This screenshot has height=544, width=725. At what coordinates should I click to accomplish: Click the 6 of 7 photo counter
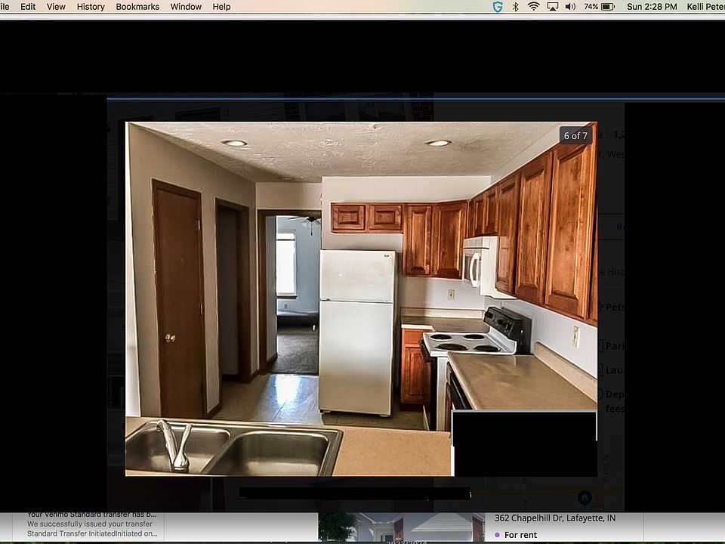pyautogui.click(x=575, y=136)
